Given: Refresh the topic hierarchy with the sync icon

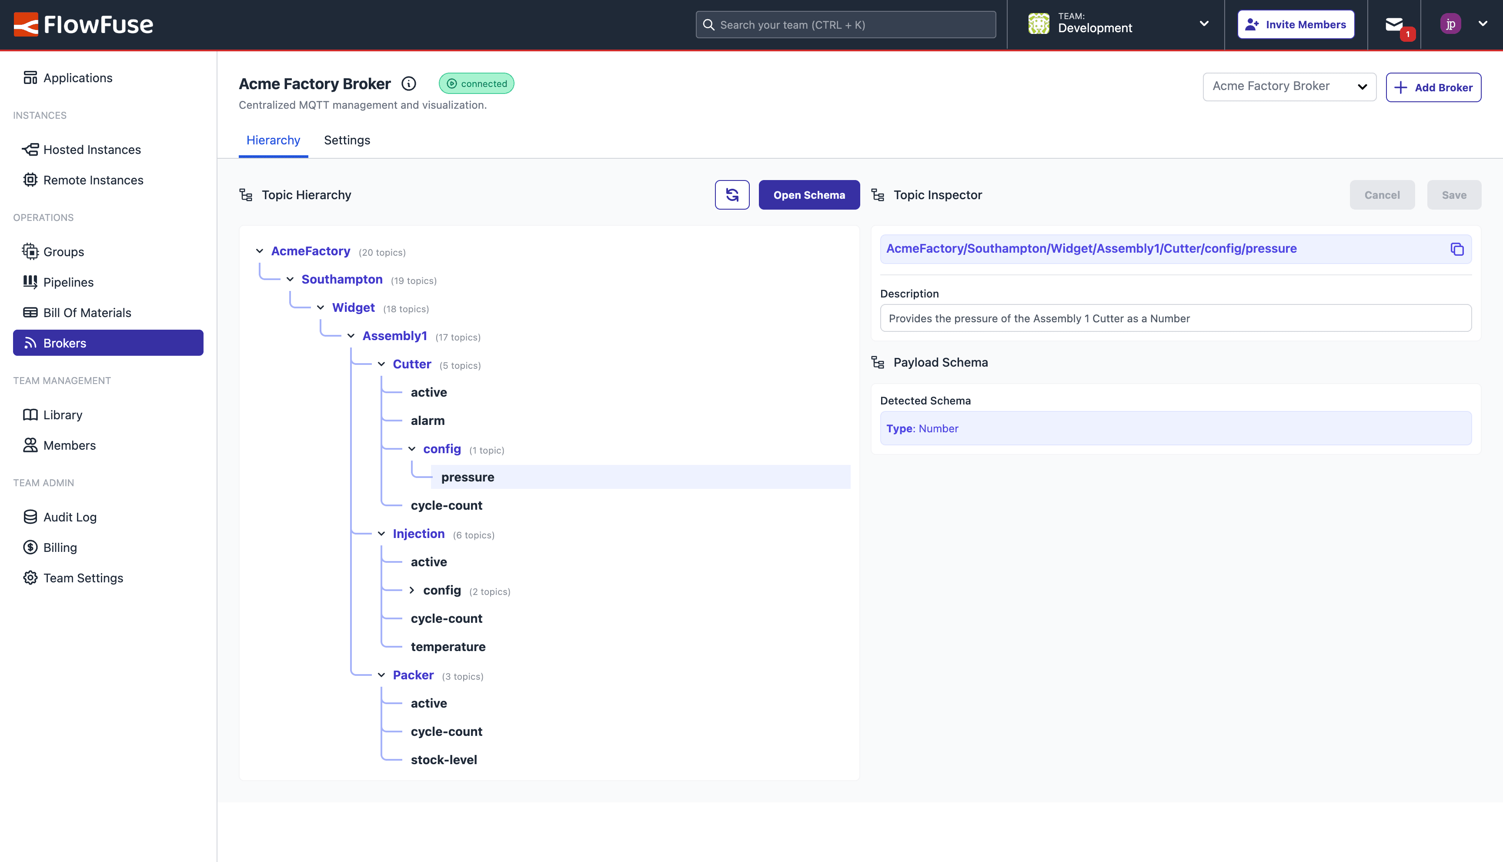Looking at the screenshot, I should pyautogui.click(x=731, y=194).
